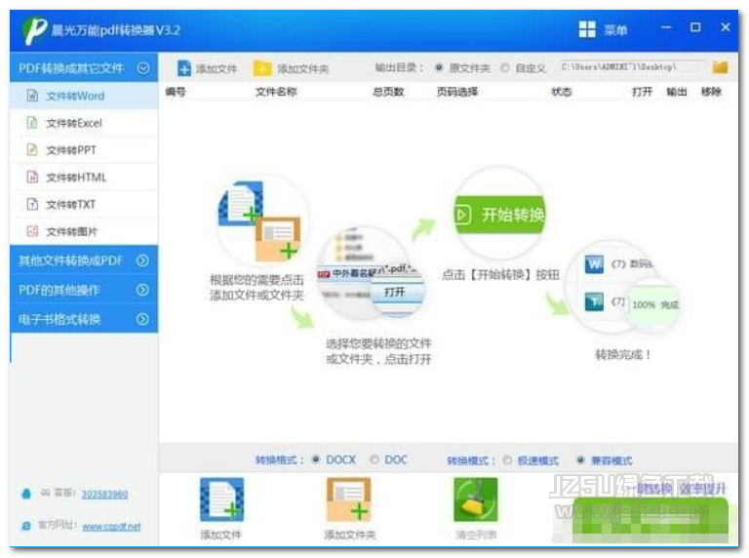Open the official website link
The width and height of the screenshot is (749, 558).
coord(111,527)
